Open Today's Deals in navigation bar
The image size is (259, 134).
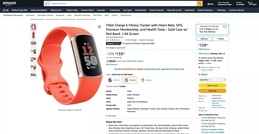72,10
